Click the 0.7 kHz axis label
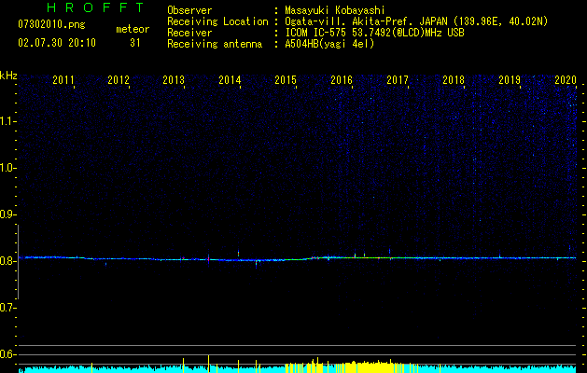The image size is (587, 373). [7, 308]
